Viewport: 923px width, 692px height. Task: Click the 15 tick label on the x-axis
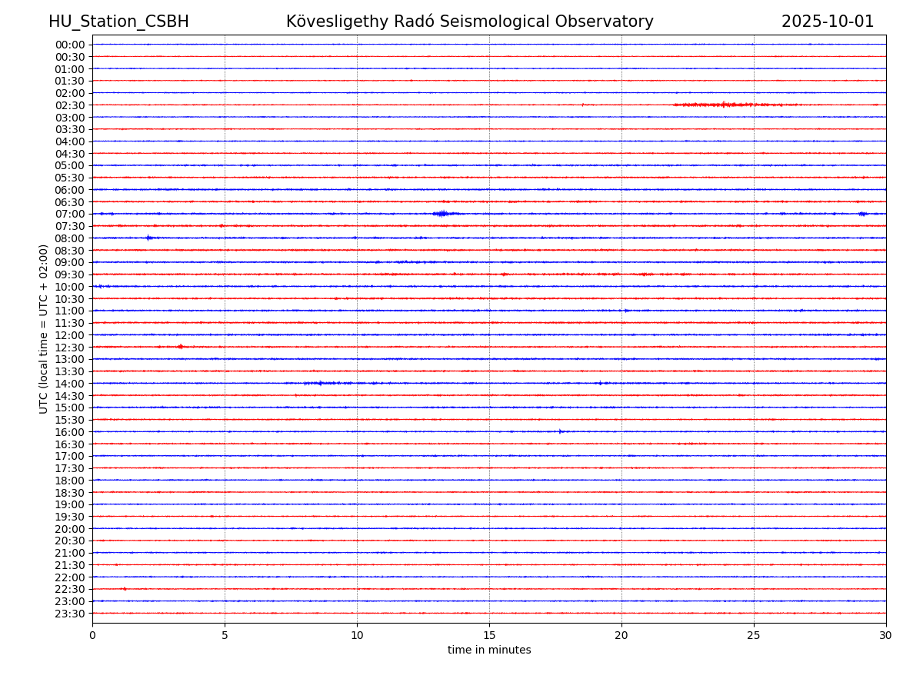489,636
